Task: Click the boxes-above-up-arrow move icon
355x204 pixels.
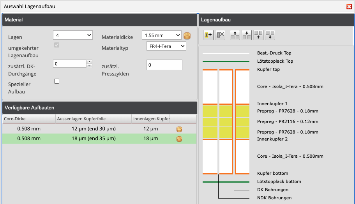Action: tap(258, 35)
